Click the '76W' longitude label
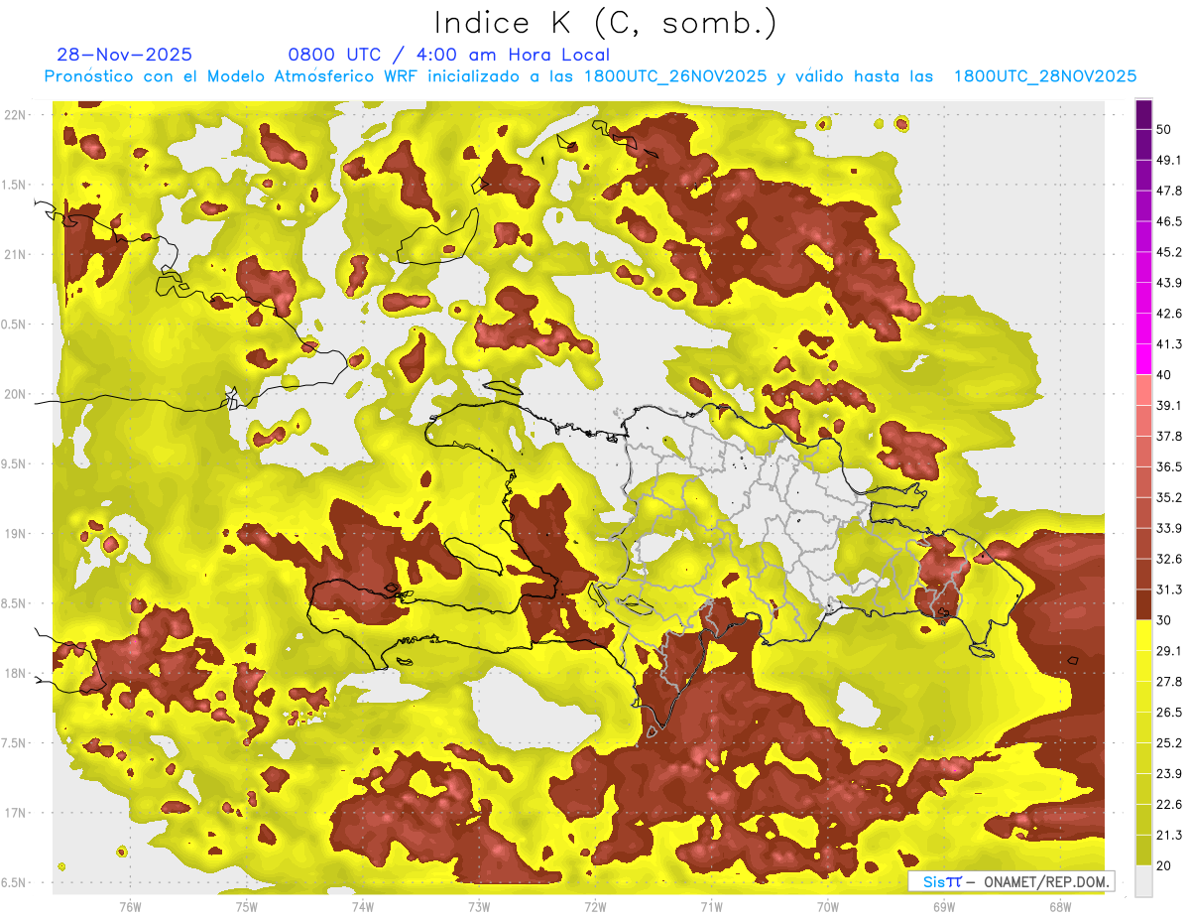The width and height of the screenshot is (1190, 920). (130, 905)
